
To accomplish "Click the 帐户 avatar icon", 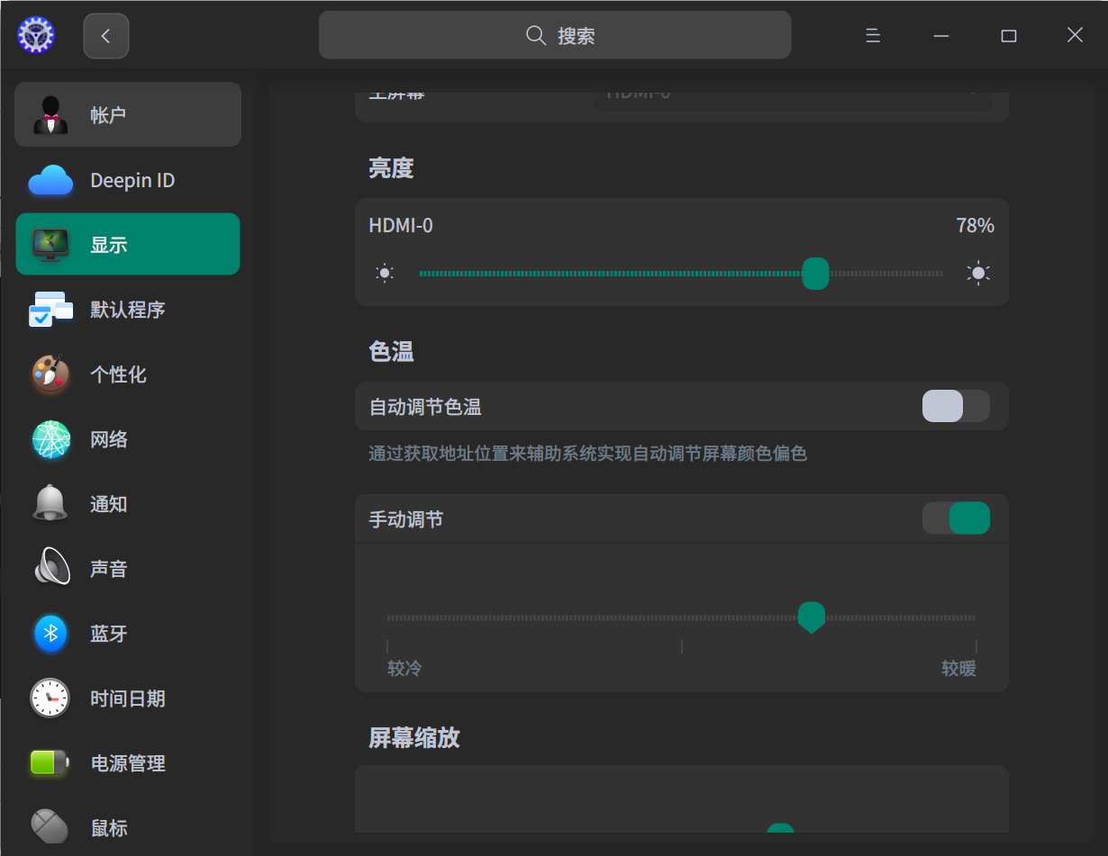I will [x=50, y=114].
